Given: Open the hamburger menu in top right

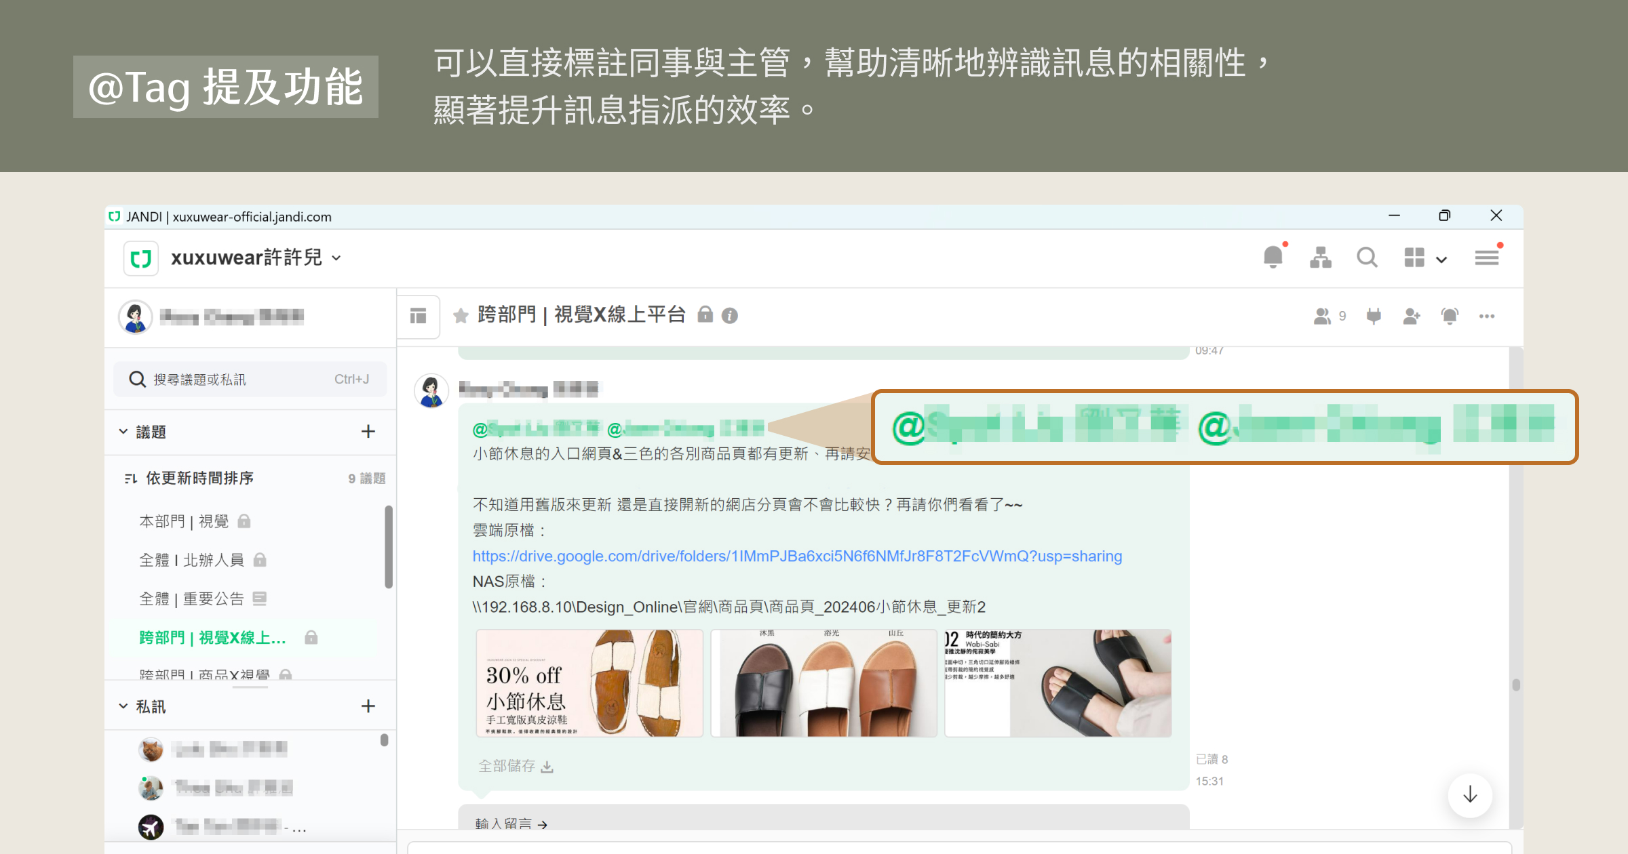Looking at the screenshot, I should 1486,258.
